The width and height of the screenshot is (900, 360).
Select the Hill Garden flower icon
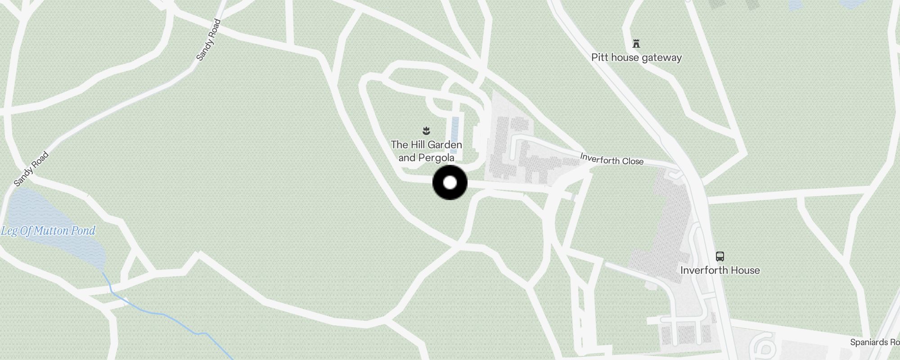(427, 131)
